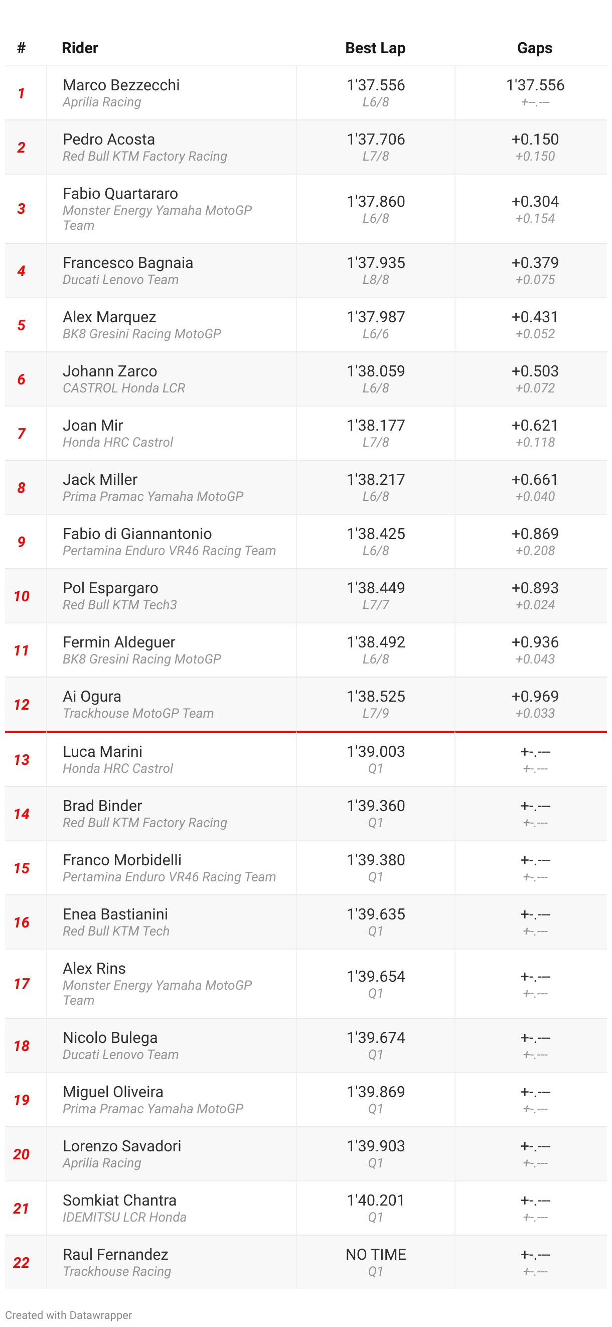
Task: Click Joan Mir's best lap 1'38.177
Action: click(x=375, y=426)
